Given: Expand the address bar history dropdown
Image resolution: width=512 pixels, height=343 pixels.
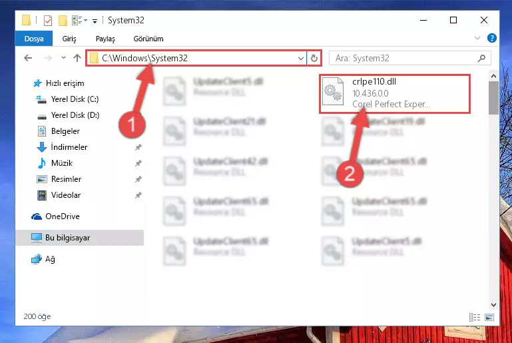Looking at the screenshot, I should [301, 59].
